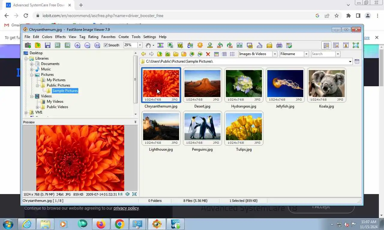
Task: Click the scanner acquire icon
Action: (259, 45)
